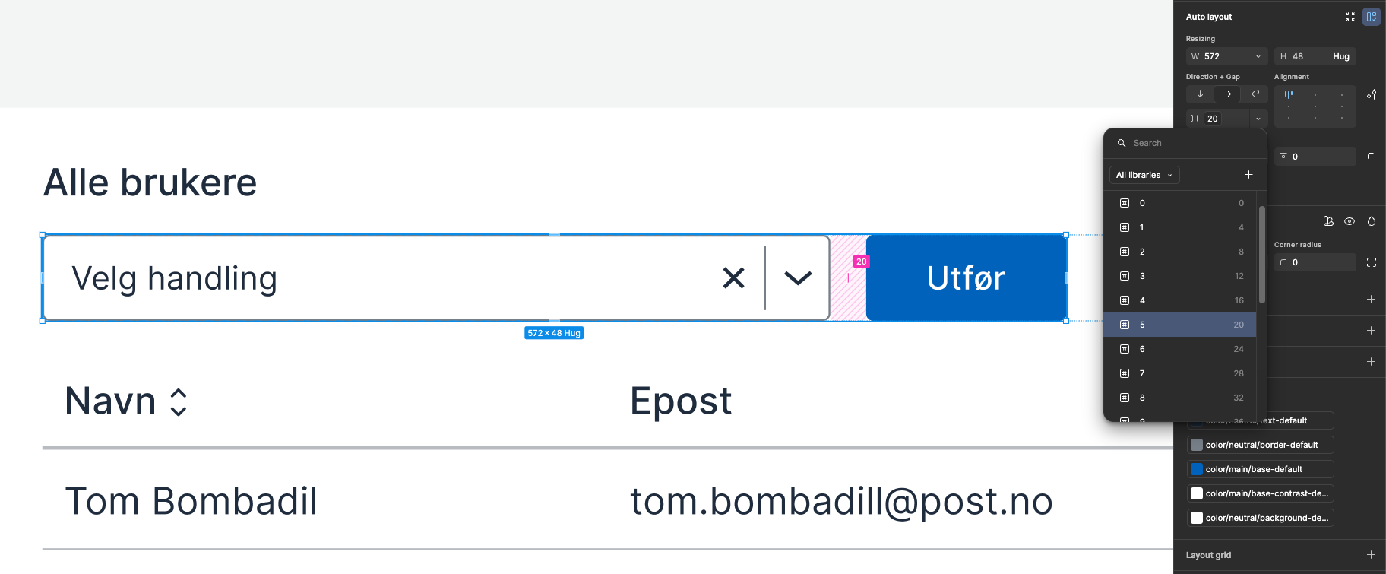This screenshot has width=1386, height=574.
Task: Open the gap value dropdown chevron
Action: [x=1258, y=119]
